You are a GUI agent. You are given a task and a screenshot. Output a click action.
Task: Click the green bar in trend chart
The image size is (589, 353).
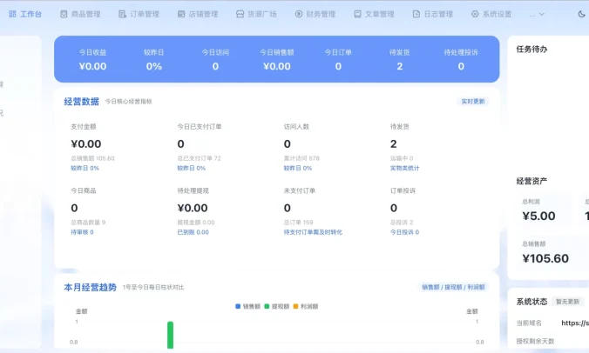(170, 335)
